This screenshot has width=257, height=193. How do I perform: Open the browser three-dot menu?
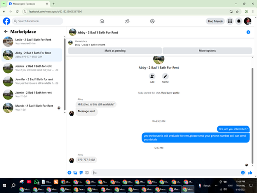253,11
